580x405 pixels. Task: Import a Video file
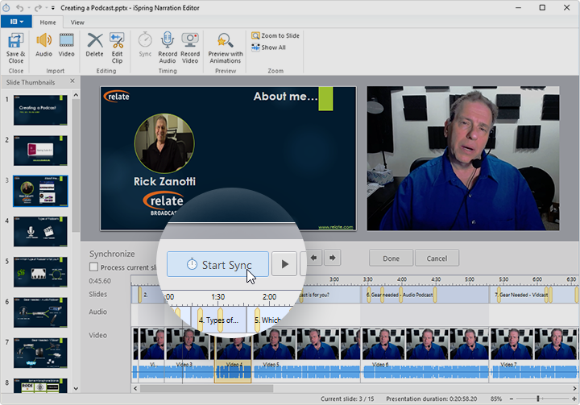(x=66, y=45)
